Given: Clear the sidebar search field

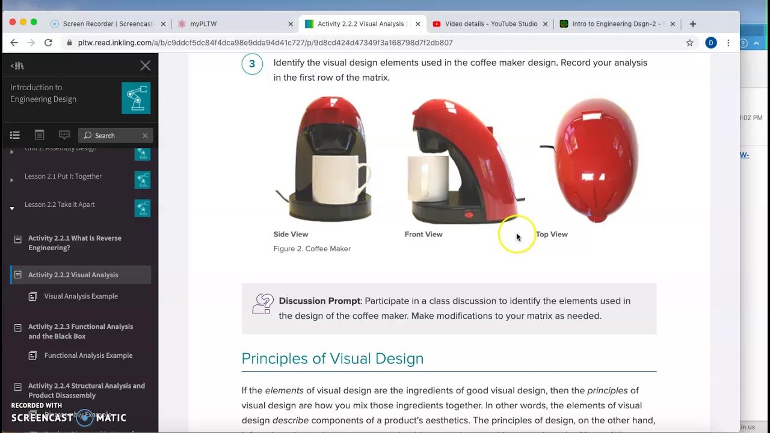Looking at the screenshot, I should point(145,136).
